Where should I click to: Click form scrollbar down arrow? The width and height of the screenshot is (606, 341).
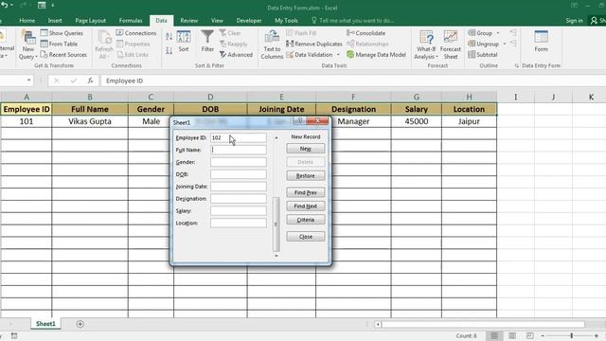276,256
